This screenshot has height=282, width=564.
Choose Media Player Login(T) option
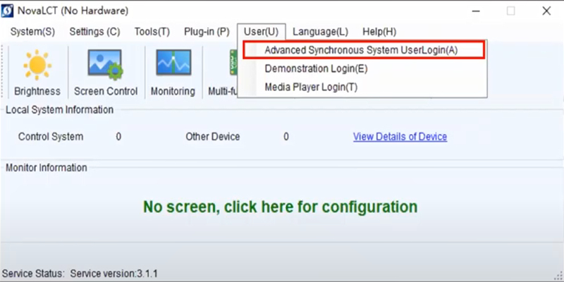click(311, 87)
